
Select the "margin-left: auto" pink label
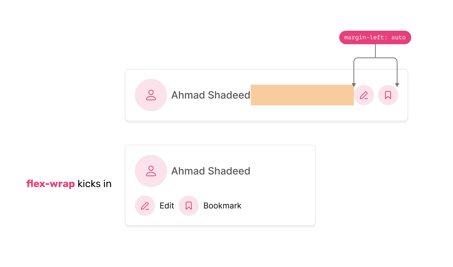(375, 37)
